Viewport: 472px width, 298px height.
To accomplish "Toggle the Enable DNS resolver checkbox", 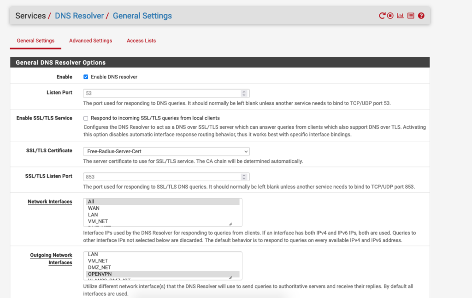I will [86, 77].
